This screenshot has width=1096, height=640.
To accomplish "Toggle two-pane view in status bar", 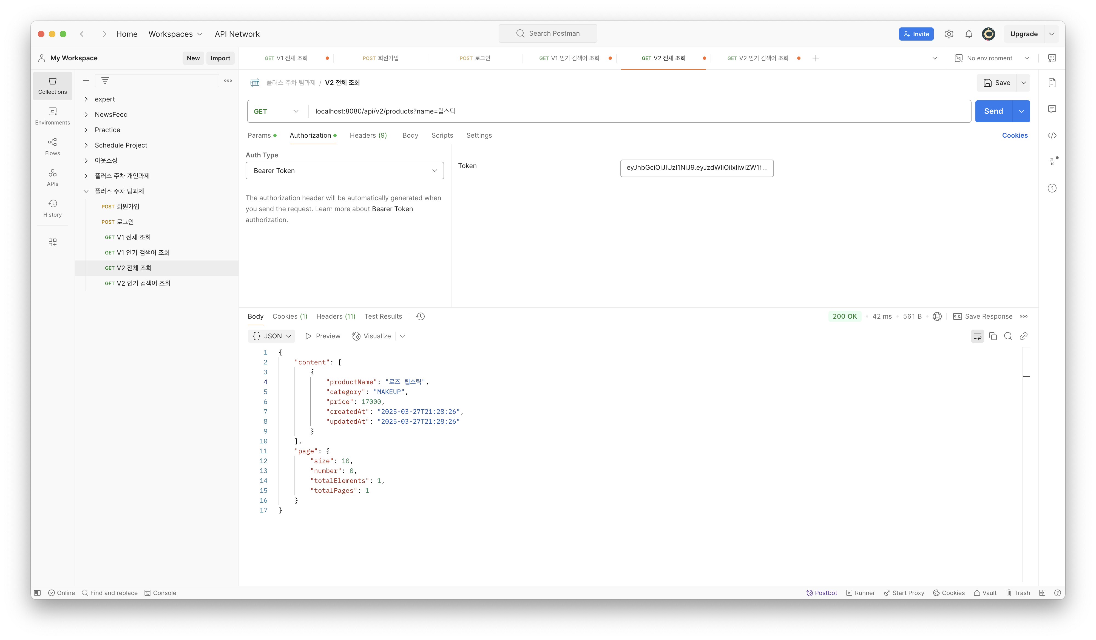I will coord(1042,593).
